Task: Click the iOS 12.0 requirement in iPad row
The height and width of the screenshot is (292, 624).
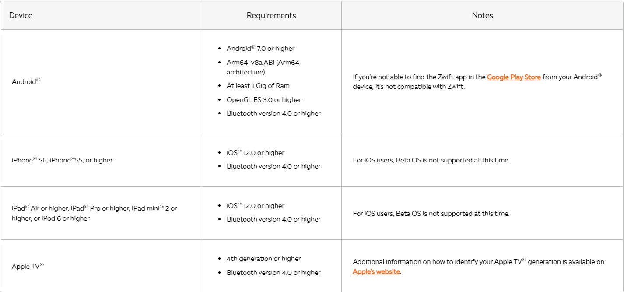Action: click(255, 206)
